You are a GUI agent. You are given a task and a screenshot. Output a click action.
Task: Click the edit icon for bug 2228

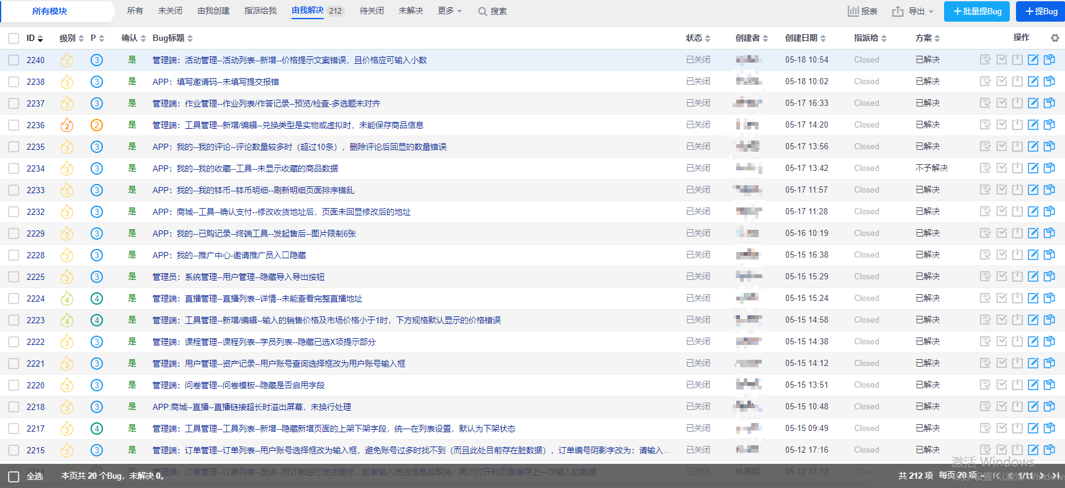click(1033, 255)
